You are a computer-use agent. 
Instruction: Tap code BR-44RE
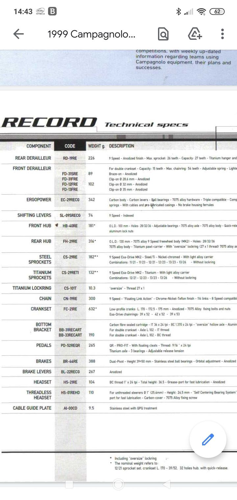coord(70,361)
